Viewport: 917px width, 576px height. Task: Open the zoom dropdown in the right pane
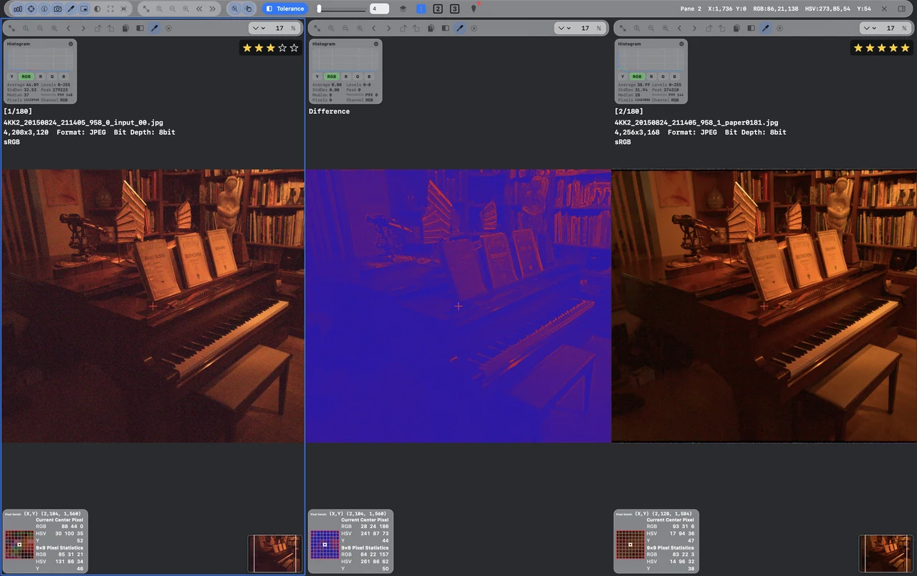pyautogui.click(x=870, y=28)
